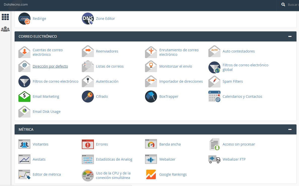Open the grid home icon in sidebar
Image resolution: width=299 pixels, height=186 pixels.
[5, 17]
